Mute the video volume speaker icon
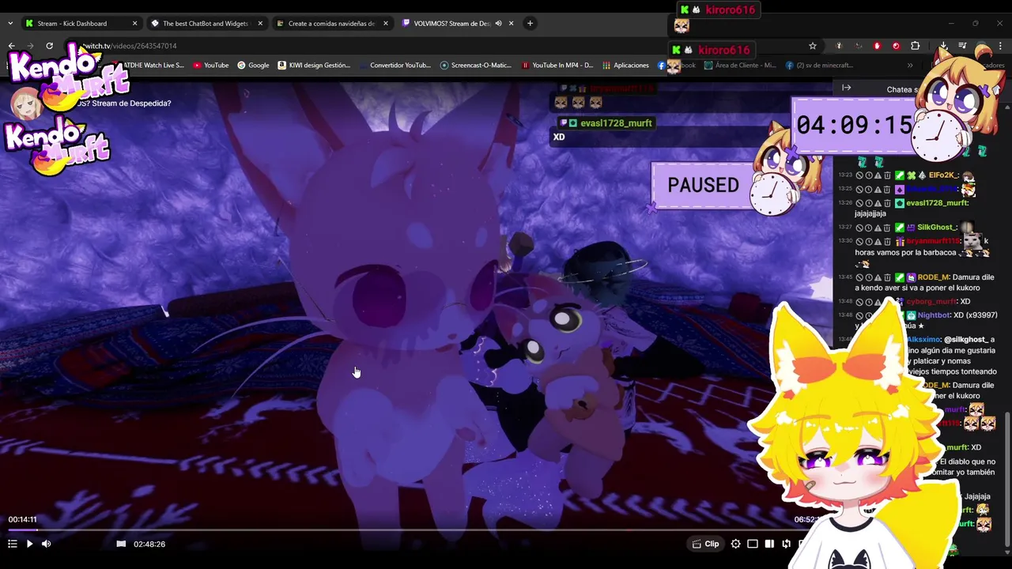Screen dimensions: 1012x569 [x=46, y=544]
